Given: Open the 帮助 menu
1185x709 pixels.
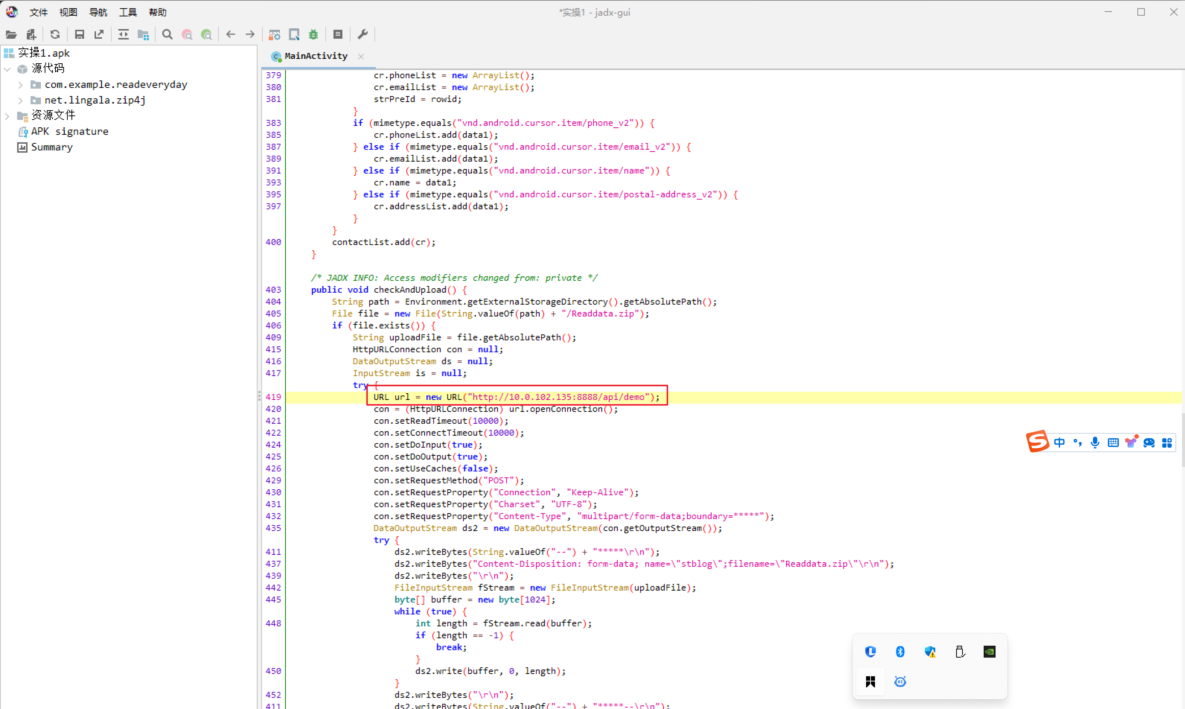Looking at the screenshot, I should 157,12.
